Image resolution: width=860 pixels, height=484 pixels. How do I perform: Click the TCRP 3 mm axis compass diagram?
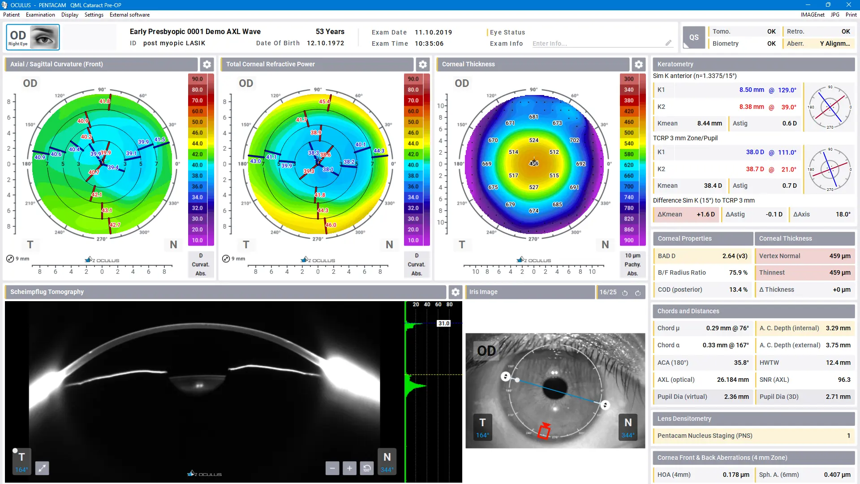(x=830, y=169)
